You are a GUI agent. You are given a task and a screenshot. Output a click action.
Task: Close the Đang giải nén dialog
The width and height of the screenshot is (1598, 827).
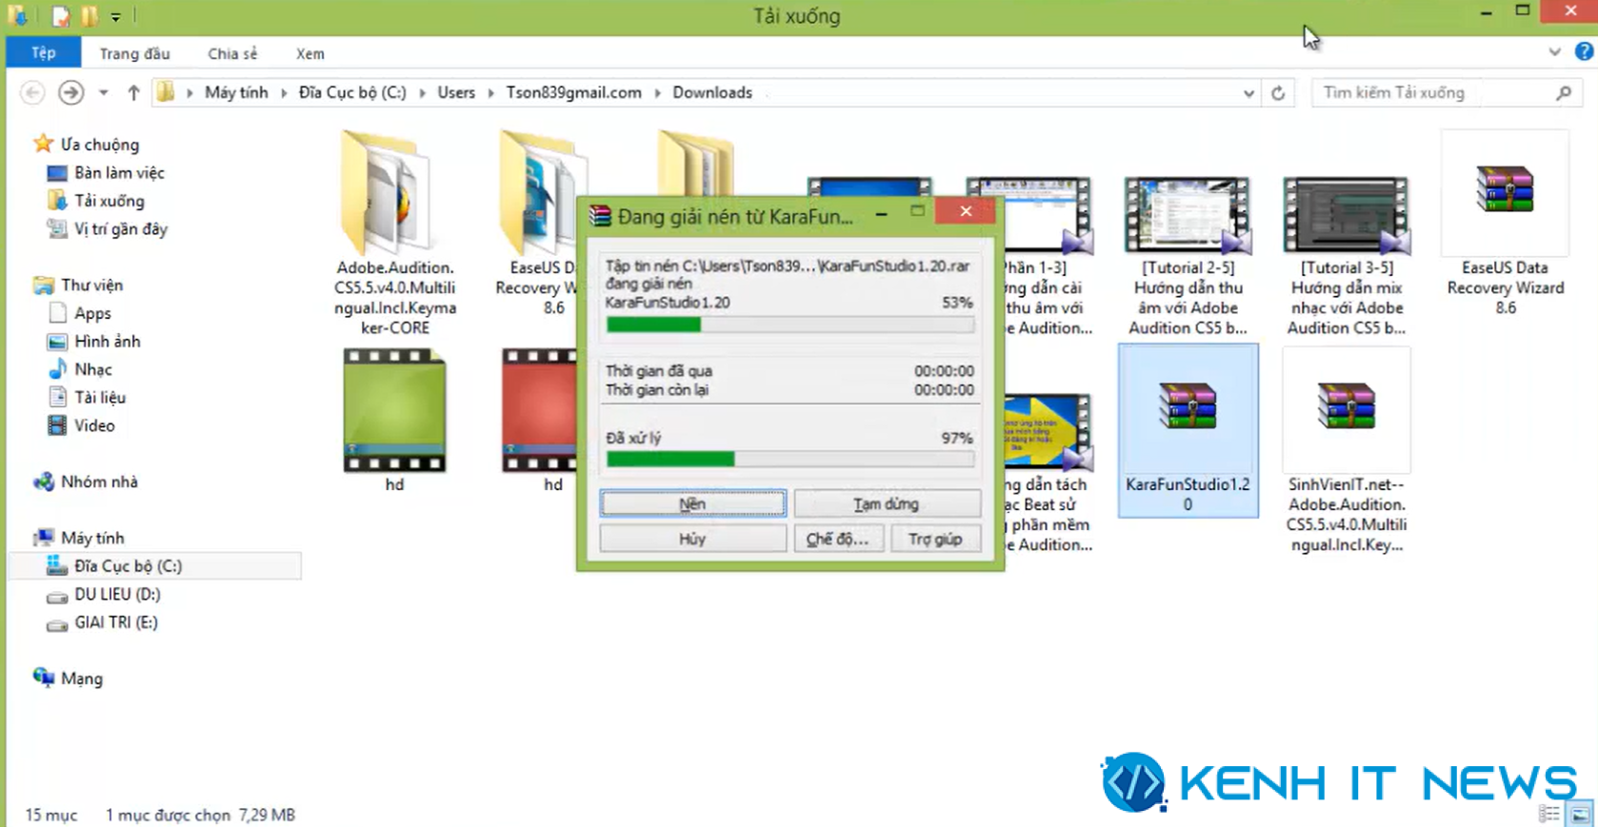coord(966,211)
